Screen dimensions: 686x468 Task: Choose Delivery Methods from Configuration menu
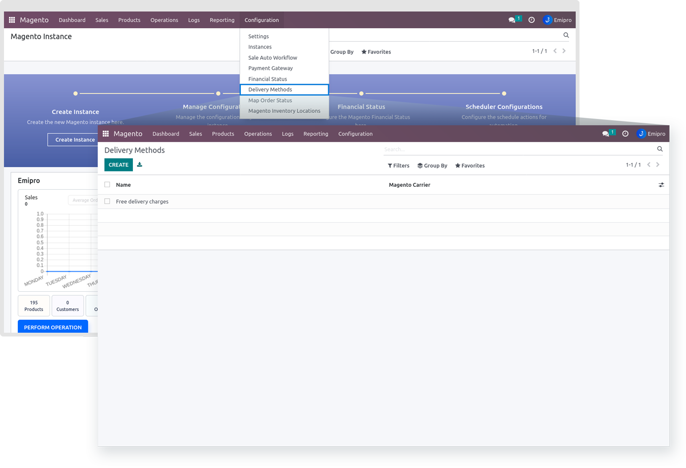point(270,90)
